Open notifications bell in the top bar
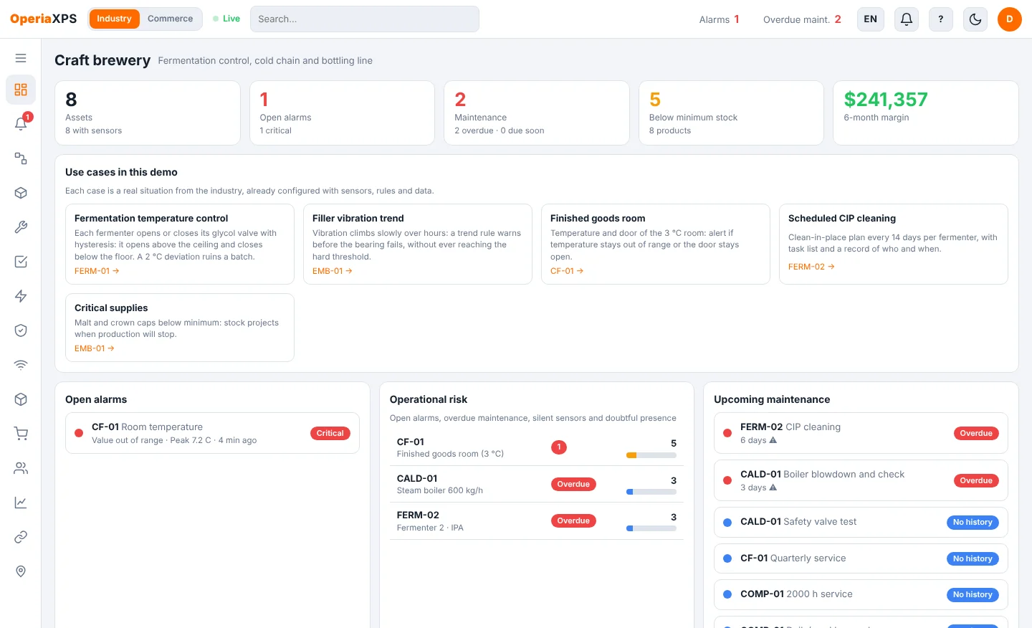The height and width of the screenshot is (628, 1032). 907,19
